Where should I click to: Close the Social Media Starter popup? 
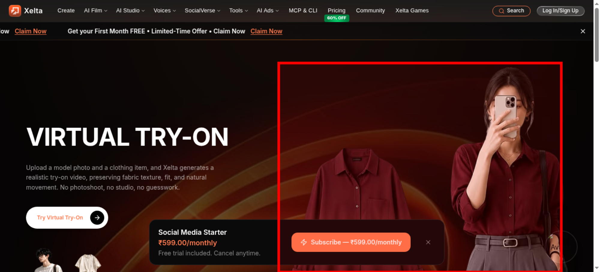coord(428,242)
